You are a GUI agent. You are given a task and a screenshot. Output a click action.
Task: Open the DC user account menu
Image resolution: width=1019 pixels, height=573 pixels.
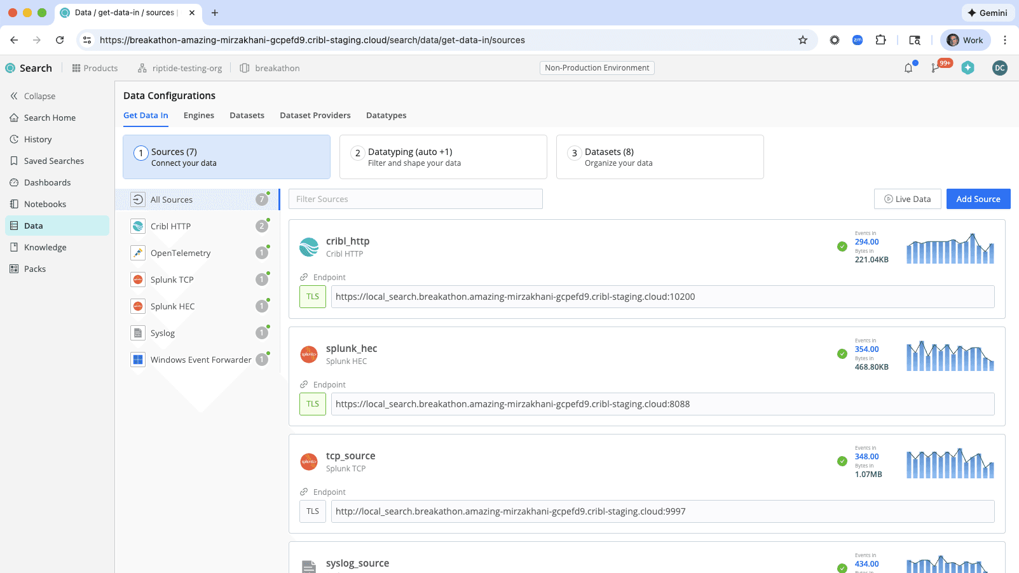pos(999,68)
